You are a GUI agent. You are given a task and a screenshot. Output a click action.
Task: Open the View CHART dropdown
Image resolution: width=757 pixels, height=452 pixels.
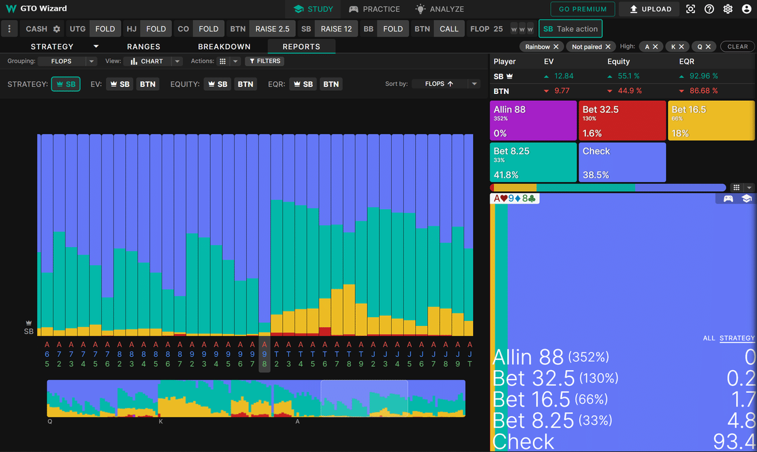pos(153,61)
